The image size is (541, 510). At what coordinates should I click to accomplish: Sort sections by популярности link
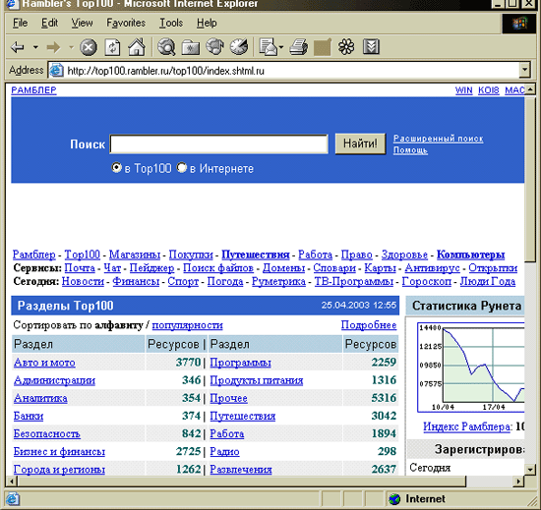pyautogui.click(x=187, y=325)
